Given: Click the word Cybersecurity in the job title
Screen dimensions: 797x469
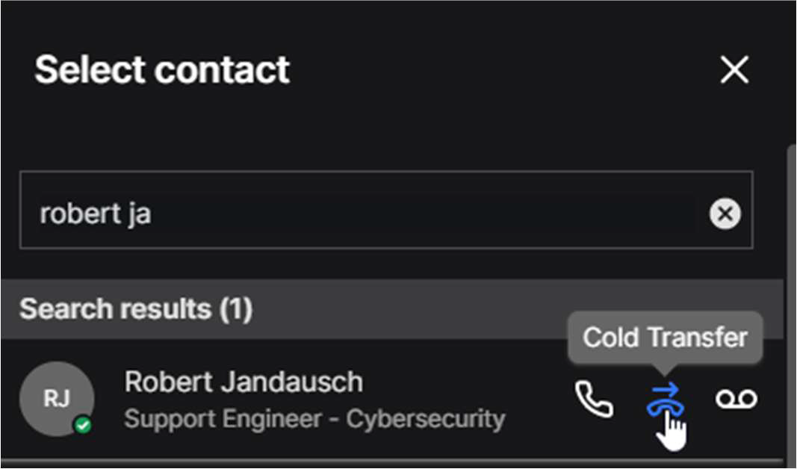Looking at the screenshot, I should coord(426,419).
